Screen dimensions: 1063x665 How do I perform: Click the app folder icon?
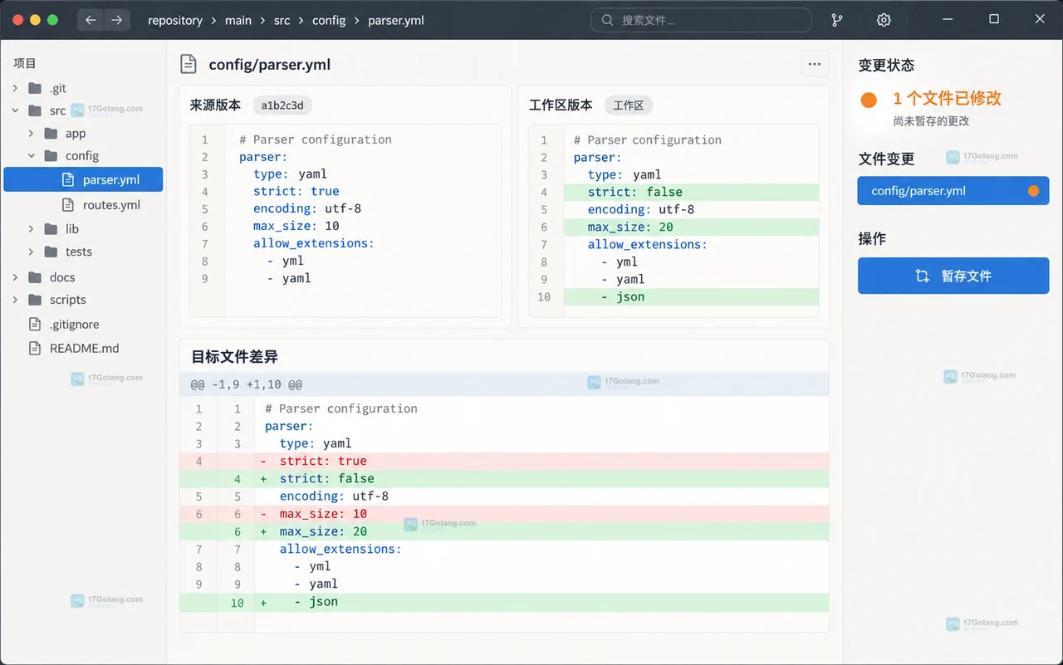click(51, 133)
